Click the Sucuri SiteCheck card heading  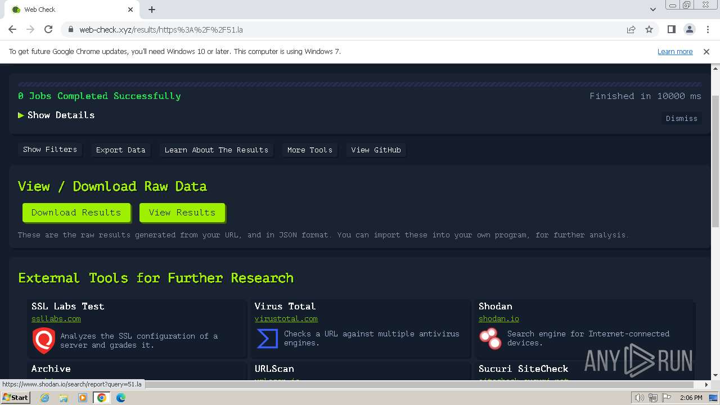click(523, 369)
